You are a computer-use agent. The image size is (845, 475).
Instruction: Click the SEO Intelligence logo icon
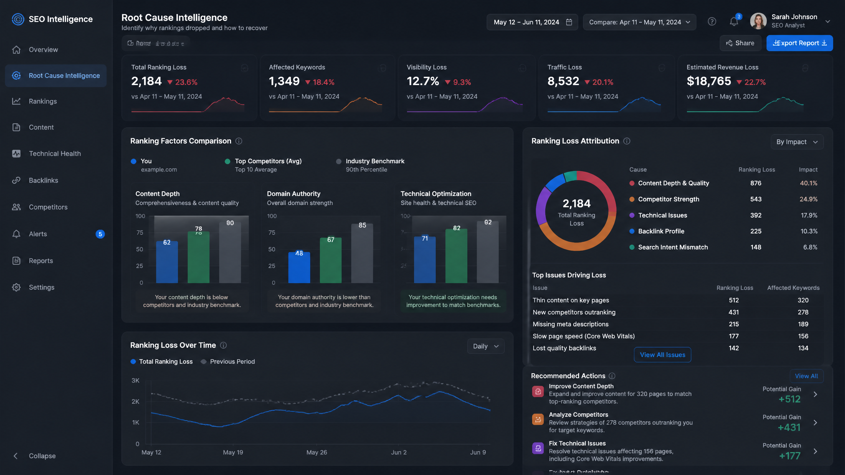point(18,19)
